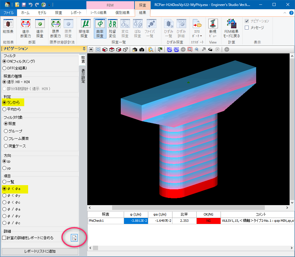The width and height of the screenshot is (295, 257).
Task: Select the 平均から radio button
Action: click(4, 109)
